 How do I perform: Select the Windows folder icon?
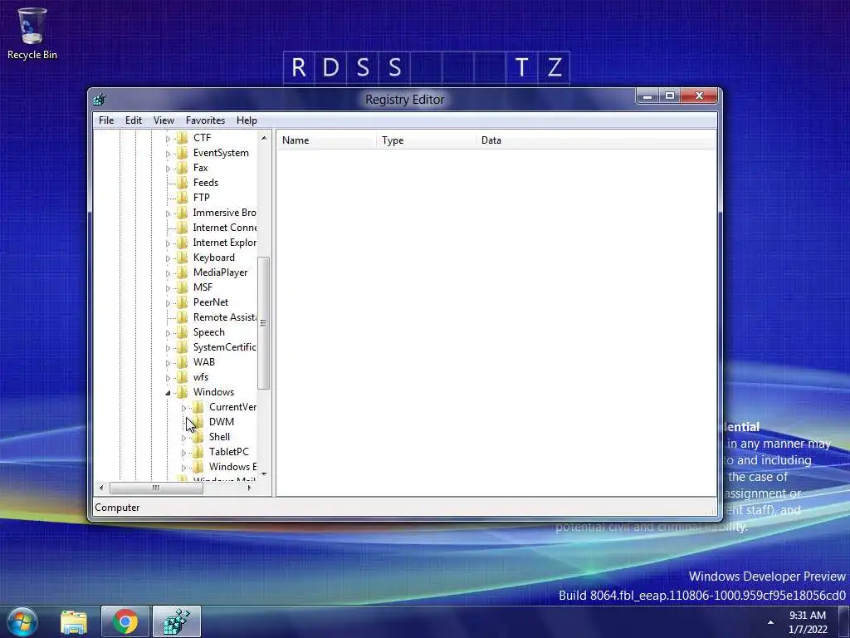click(183, 392)
